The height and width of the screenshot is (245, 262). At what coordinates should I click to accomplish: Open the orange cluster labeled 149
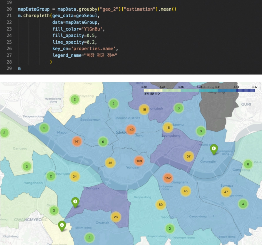click(x=131, y=130)
